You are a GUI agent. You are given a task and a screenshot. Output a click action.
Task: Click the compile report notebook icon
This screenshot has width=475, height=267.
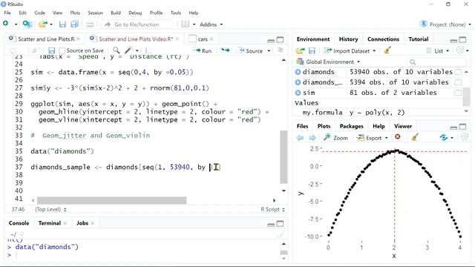(148, 50)
